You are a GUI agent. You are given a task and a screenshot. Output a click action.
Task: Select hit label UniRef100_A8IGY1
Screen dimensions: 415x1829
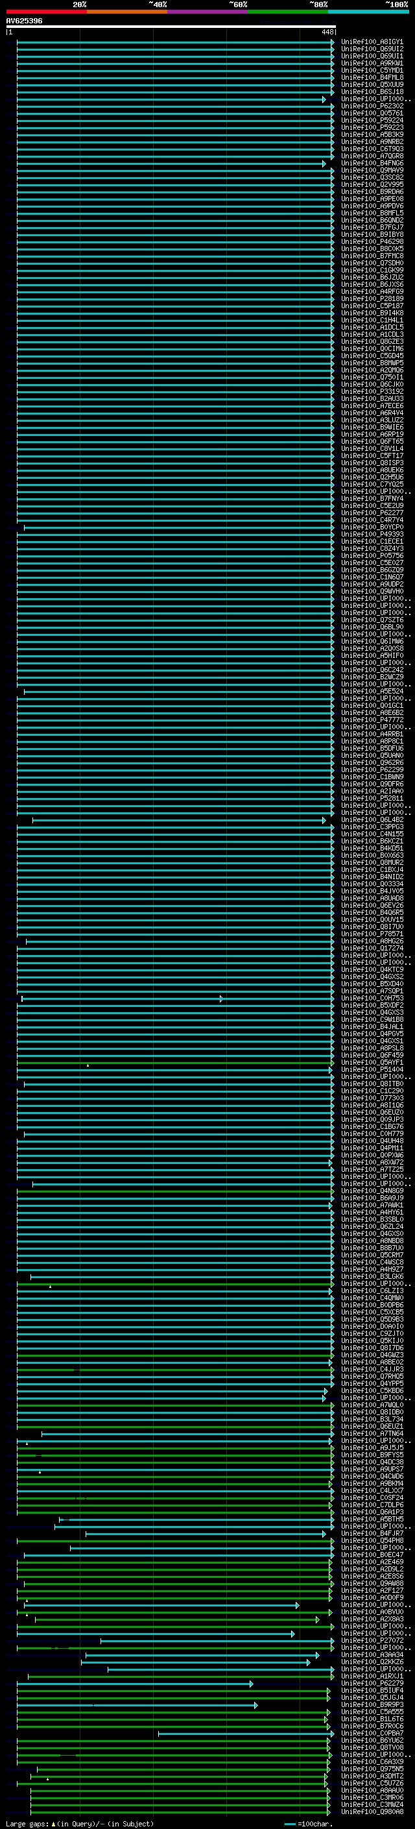372,42
